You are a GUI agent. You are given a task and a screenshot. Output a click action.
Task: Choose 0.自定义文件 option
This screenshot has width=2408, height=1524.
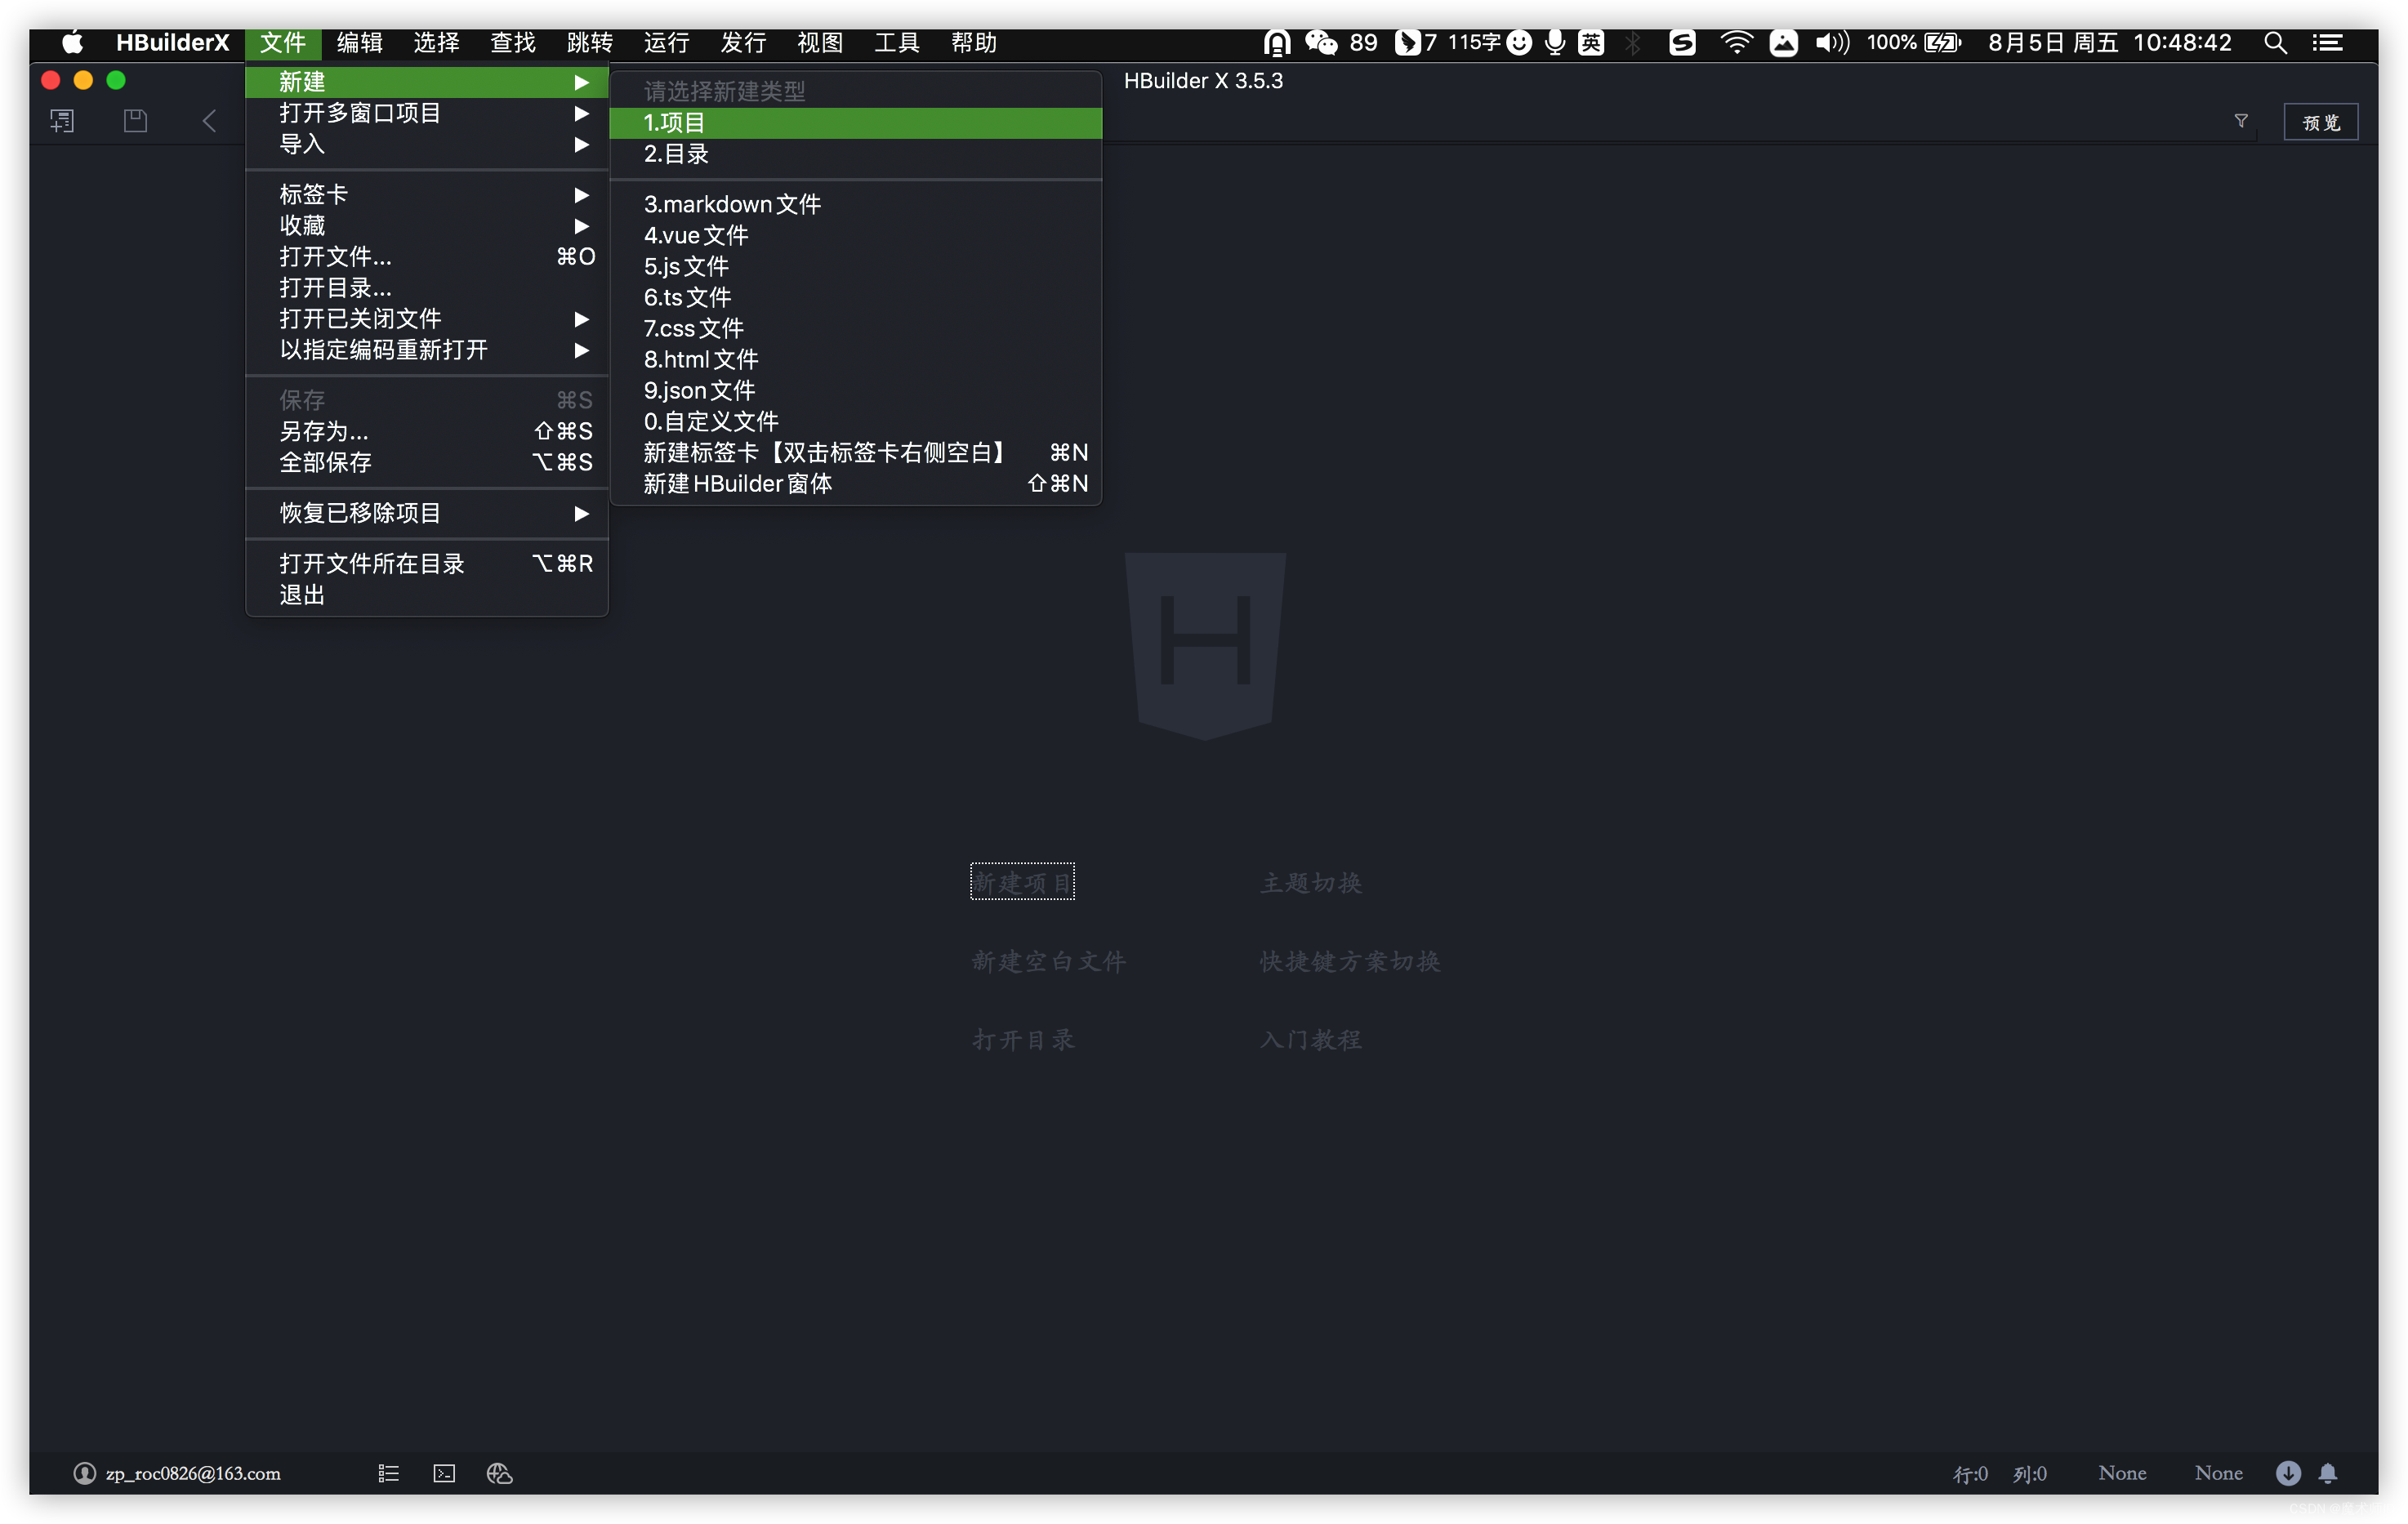(856, 421)
